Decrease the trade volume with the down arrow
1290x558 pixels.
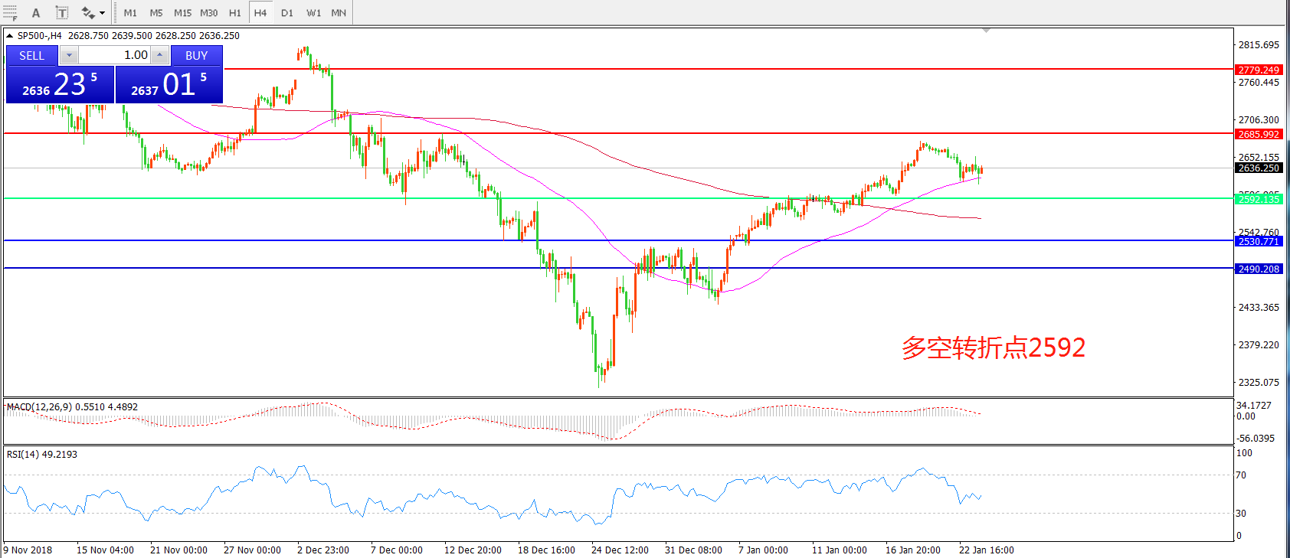click(x=69, y=55)
